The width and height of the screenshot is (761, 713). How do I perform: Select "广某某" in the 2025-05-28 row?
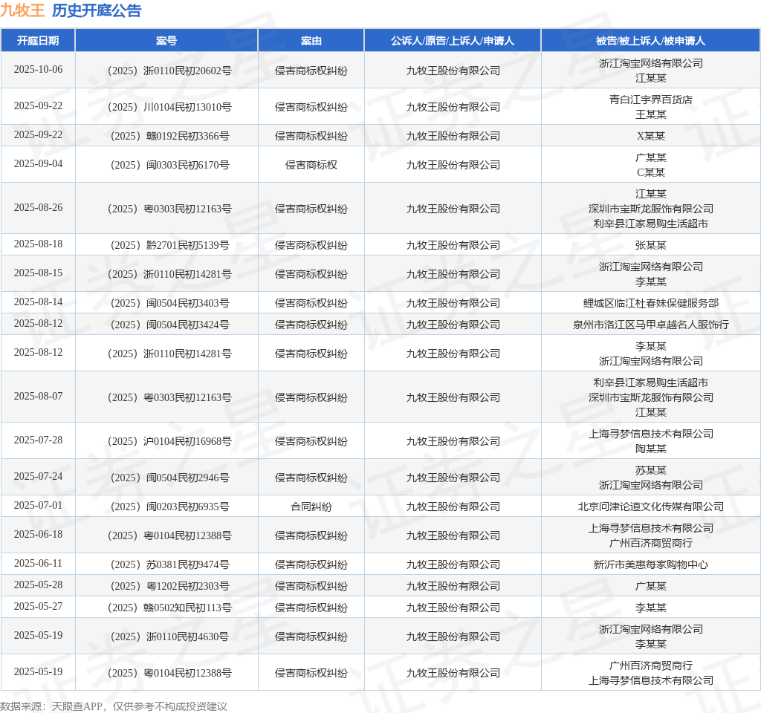[651, 586]
